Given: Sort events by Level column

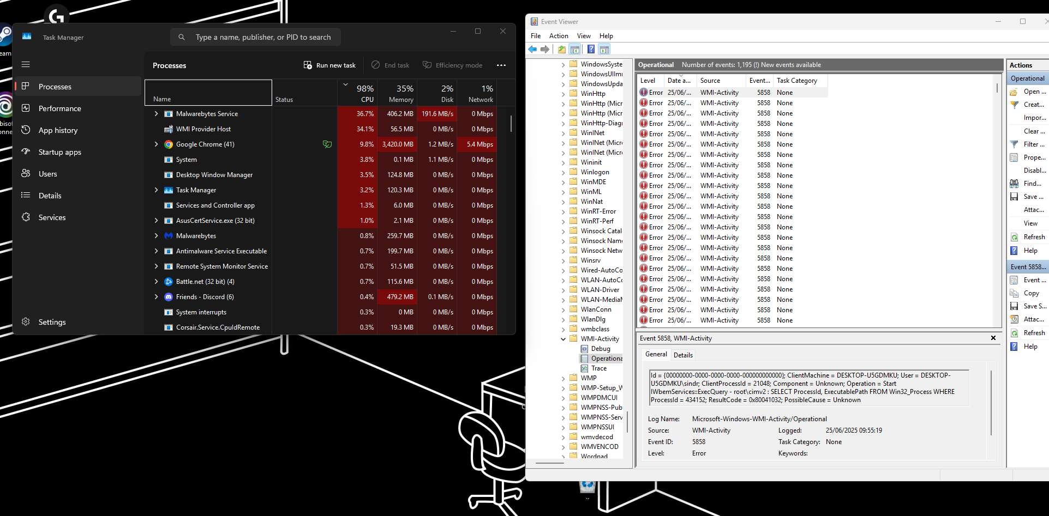Looking at the screenshot, I should [650, 81].
